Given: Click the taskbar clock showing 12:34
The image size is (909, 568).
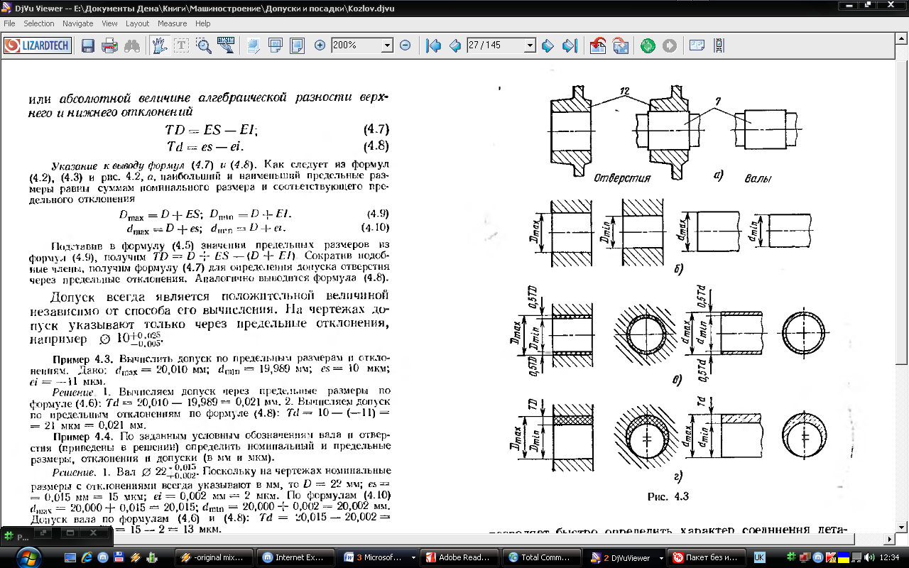Looking at the screenshot, I should pyautogui.click(x=891, y=557).
